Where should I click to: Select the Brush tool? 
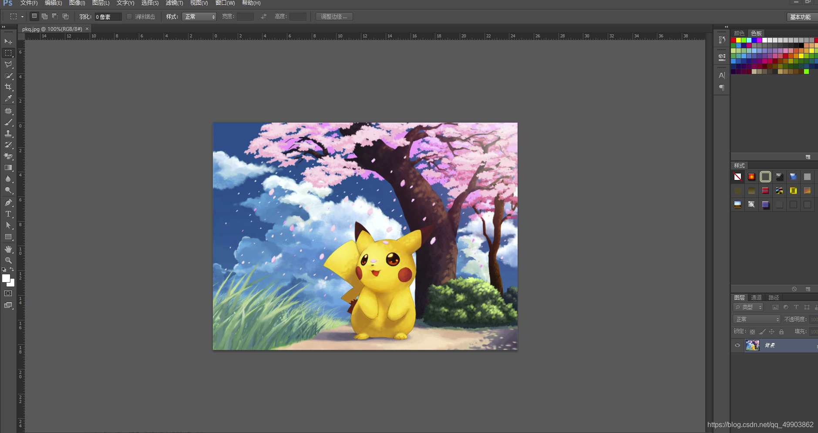[8, 123]
